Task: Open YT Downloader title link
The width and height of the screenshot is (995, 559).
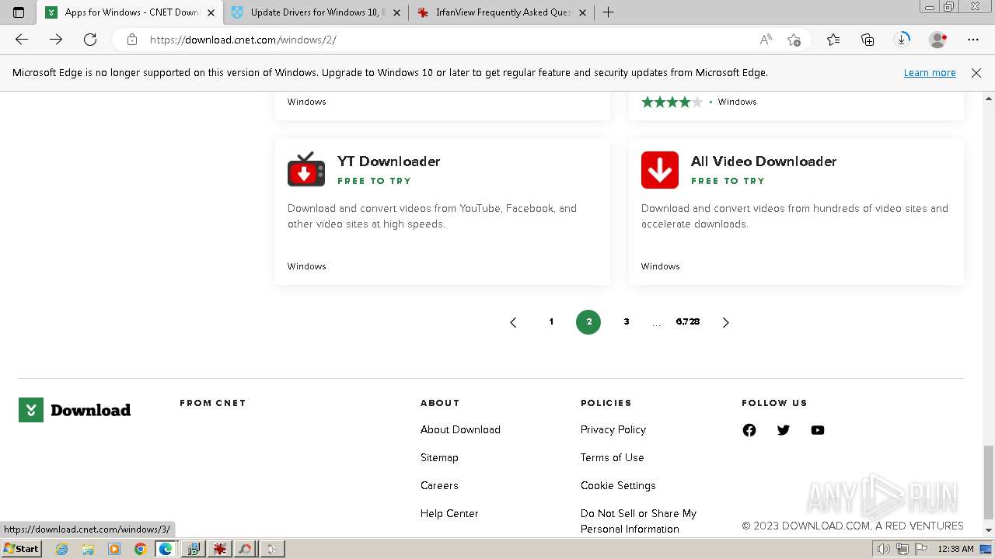Action: tap(389, 161)
